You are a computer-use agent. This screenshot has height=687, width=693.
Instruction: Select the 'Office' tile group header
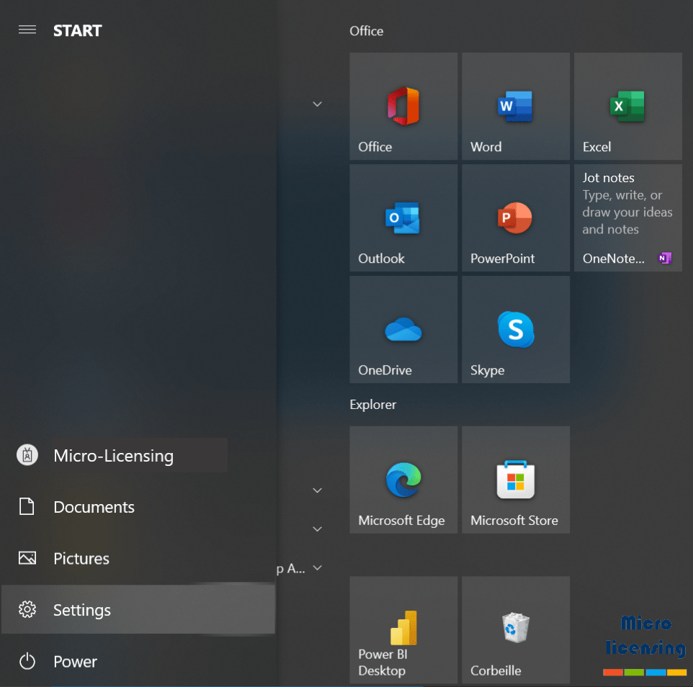point(367,31)
